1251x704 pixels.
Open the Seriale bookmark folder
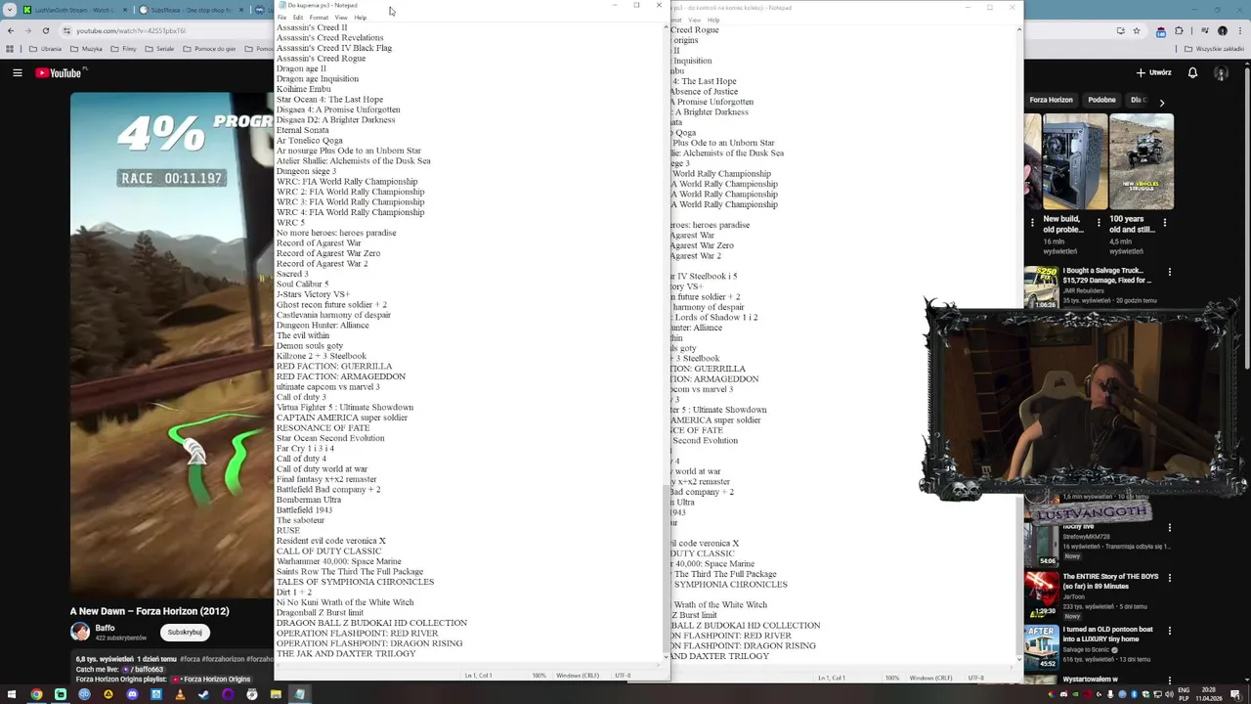pyautogui.click(x=161, y=49)
